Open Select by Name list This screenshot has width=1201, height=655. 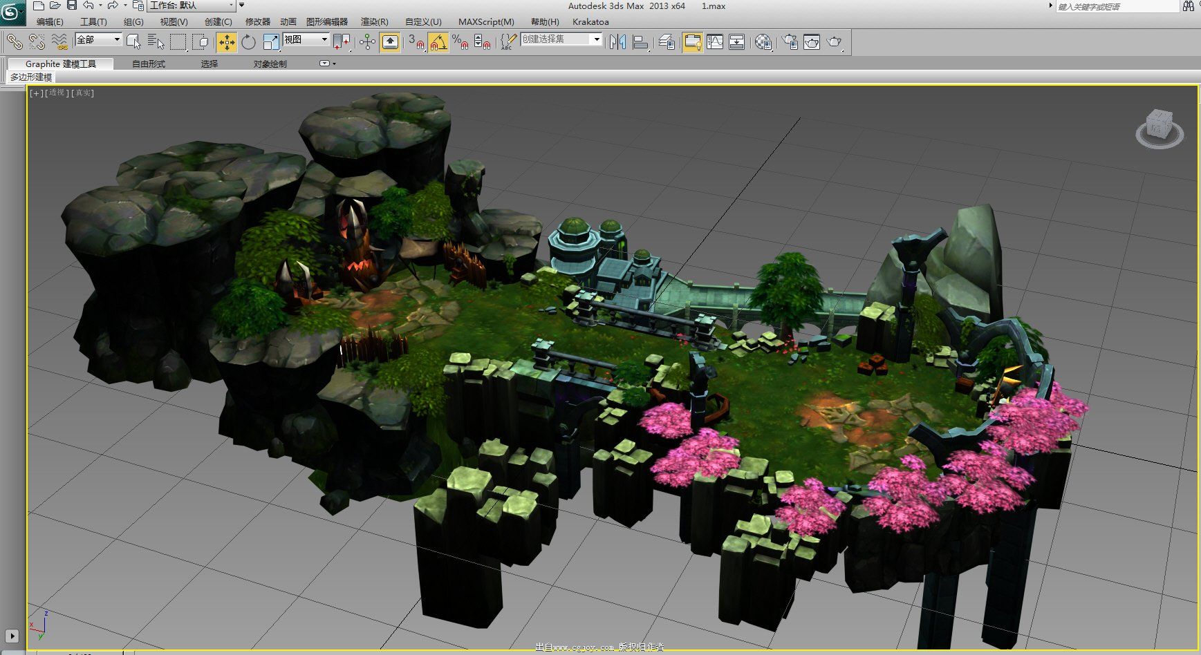156,42
